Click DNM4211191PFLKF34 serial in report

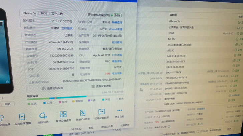[x=176, y=94]
